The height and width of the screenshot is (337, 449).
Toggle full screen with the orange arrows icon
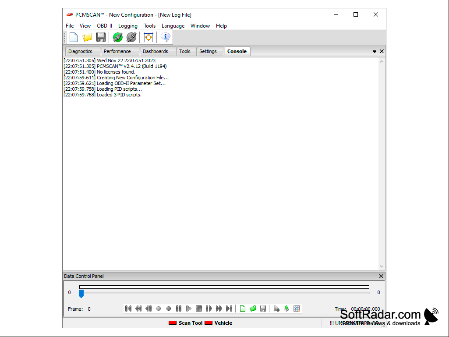148,37
